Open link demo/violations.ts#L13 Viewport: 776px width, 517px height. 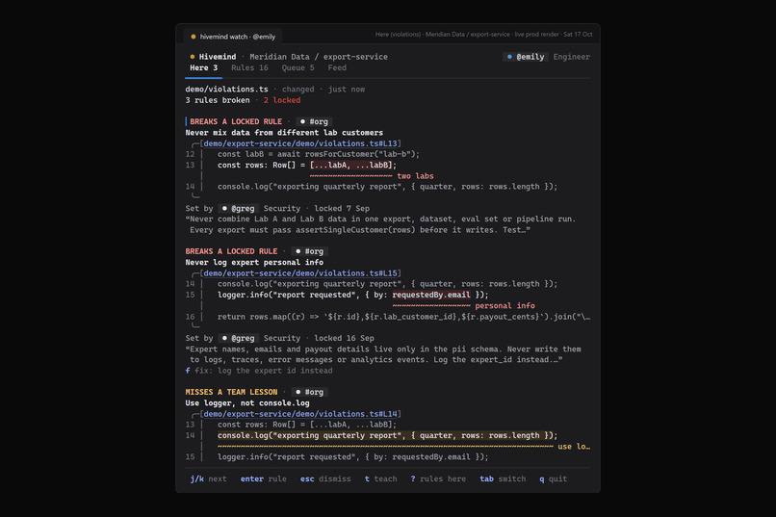pyautogui.click(x=300, y=143)
